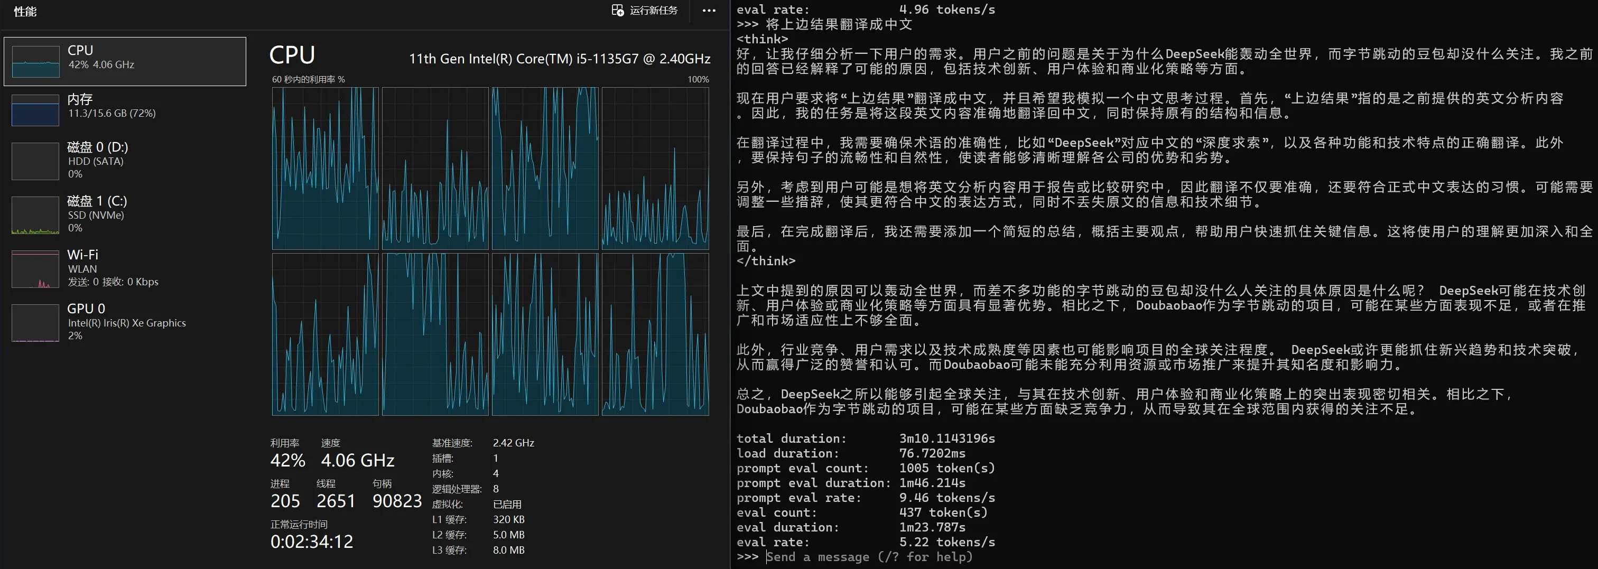
Task: Select the Disk 1 (C:) mini graph
Action: coord(35,216)
